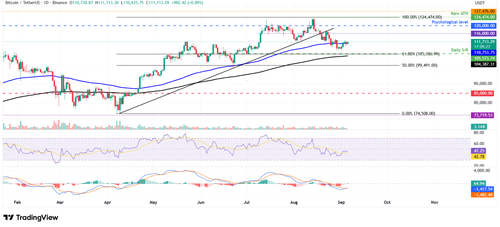The image size is (500, 227).
Task: Select the Apr label on time axis
Action: 107,202
